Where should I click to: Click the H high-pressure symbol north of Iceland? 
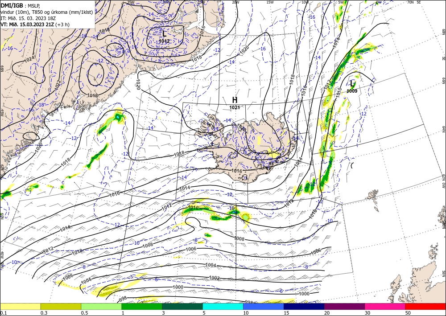tap(235, 100)
